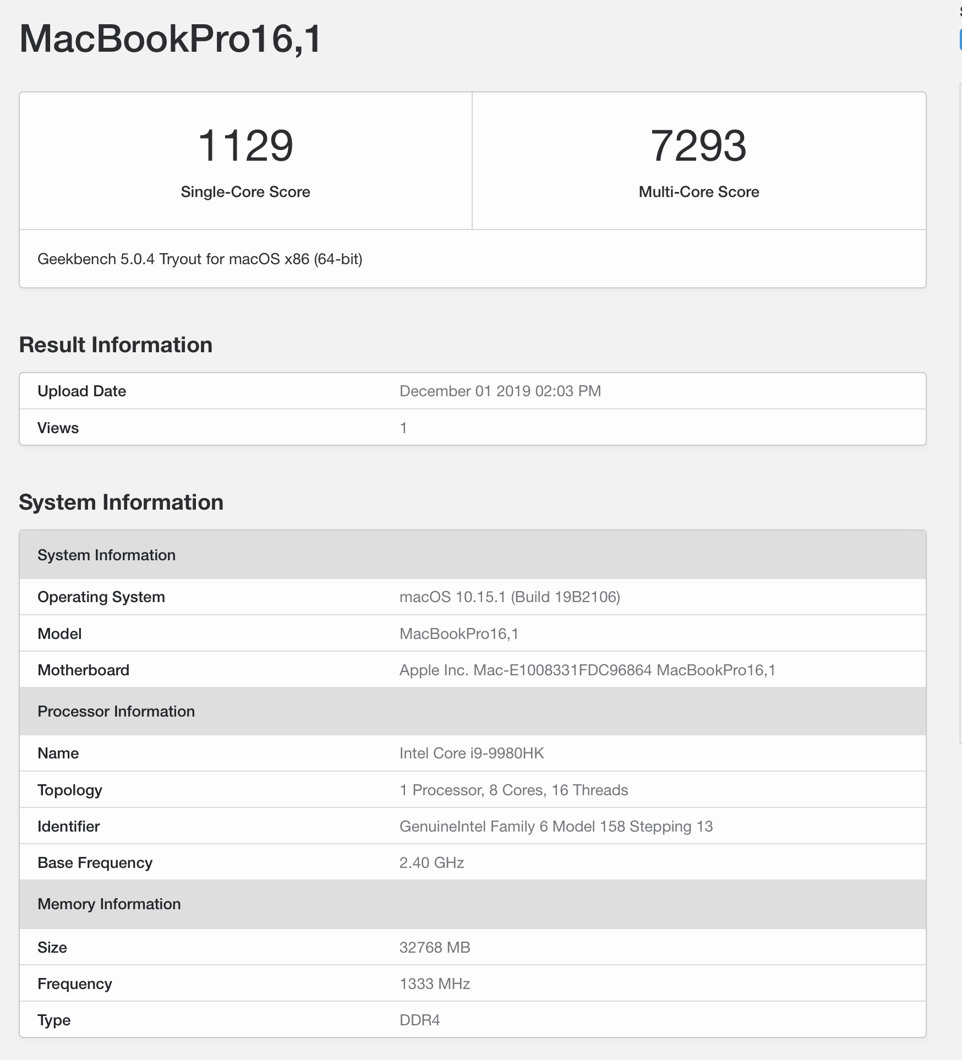Select the single-core score 1129
962x1060 pixels.
tap(245, 146)
